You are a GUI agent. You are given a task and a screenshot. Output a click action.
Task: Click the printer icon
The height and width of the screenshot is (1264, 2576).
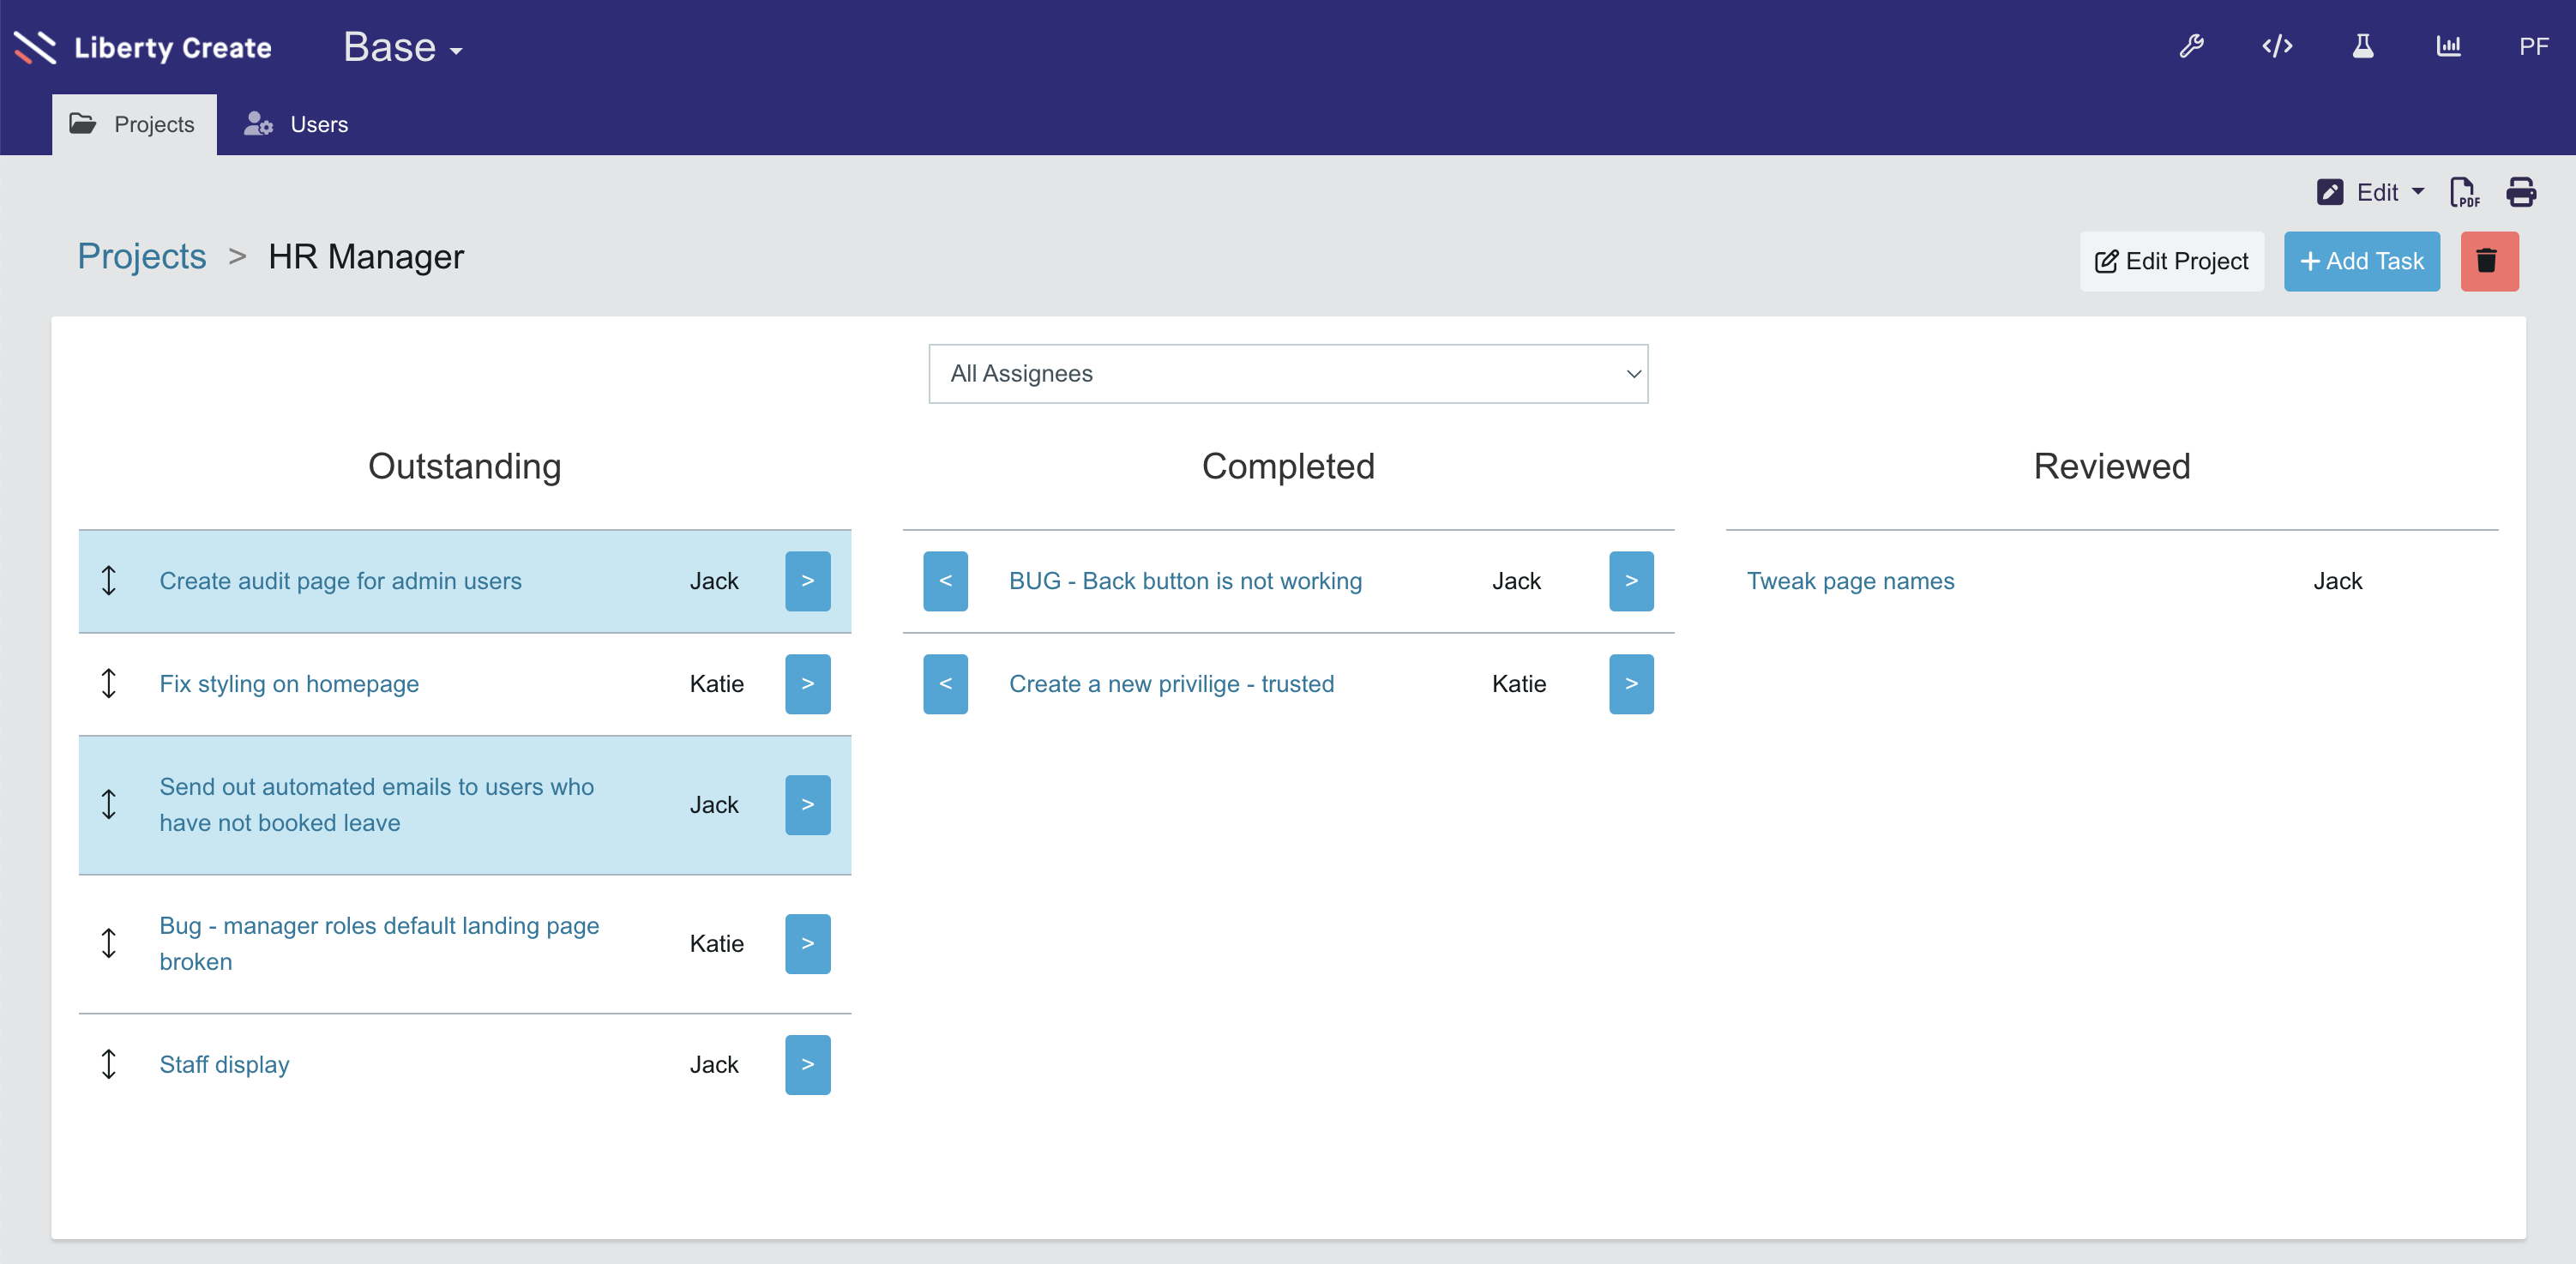[x=2520, y=192]
